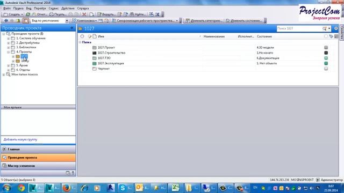Click the Печать print toolbar button
344x193 pixels.
pos(58,14)
